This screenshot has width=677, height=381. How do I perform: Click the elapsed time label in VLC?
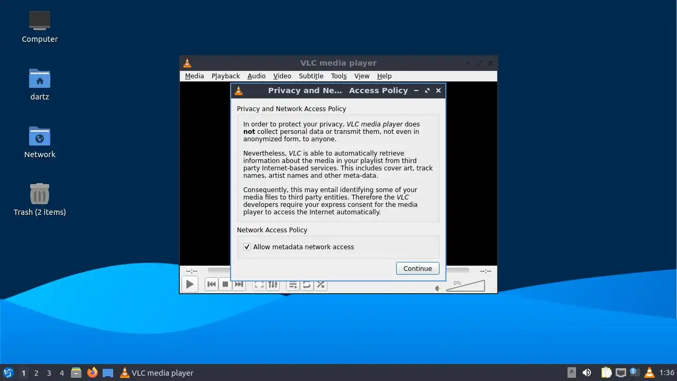coord(191,270)
